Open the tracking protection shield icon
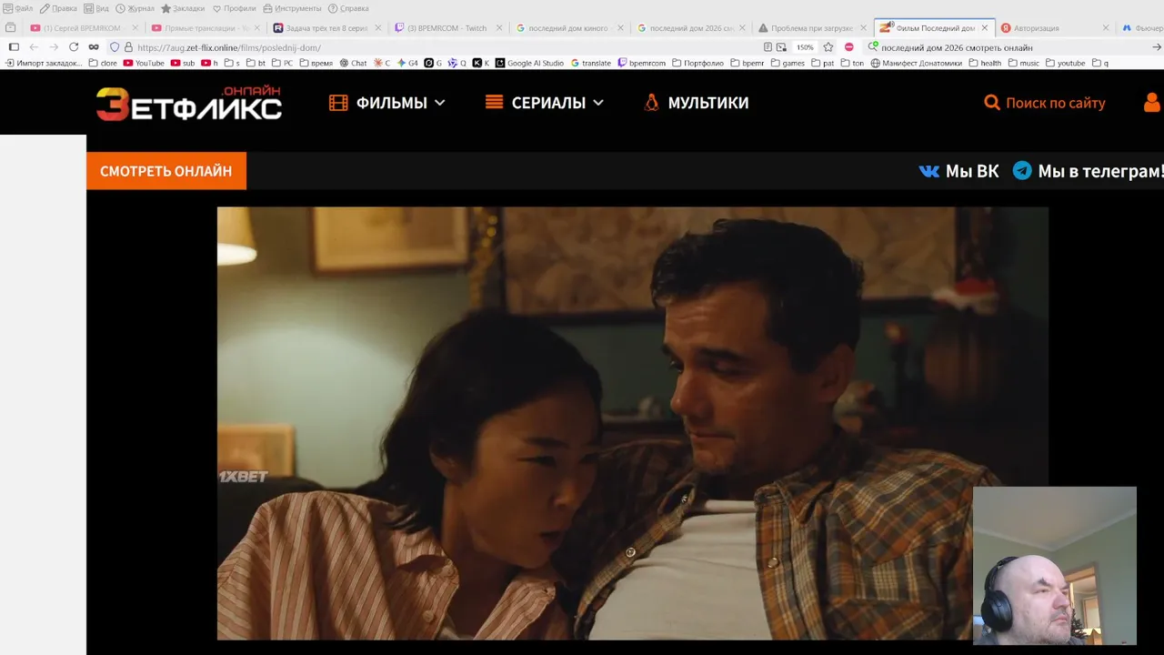1164x655 pixels. tap(115, 47)
